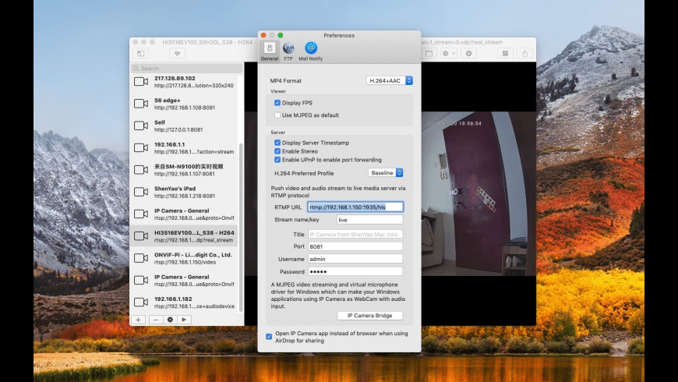The image size is (678, 382).
Task: Click the add camera plus button
Action: (138, 320)
